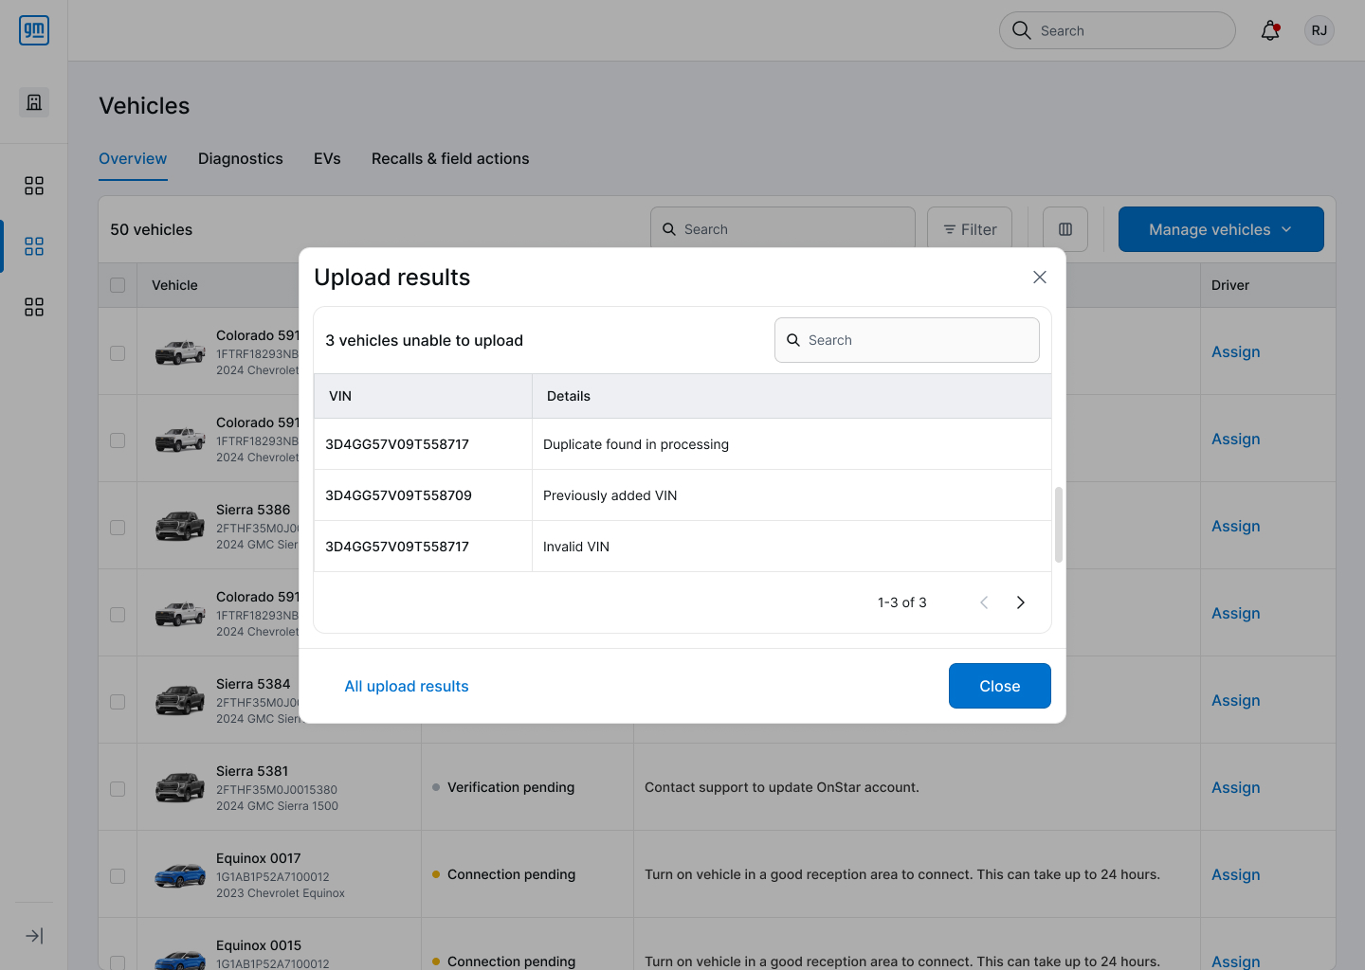Viewport: 1365px width, 970px height.
Task: Click Assign for the Sierra 5381 row
Action: (x=1236, y=787)
